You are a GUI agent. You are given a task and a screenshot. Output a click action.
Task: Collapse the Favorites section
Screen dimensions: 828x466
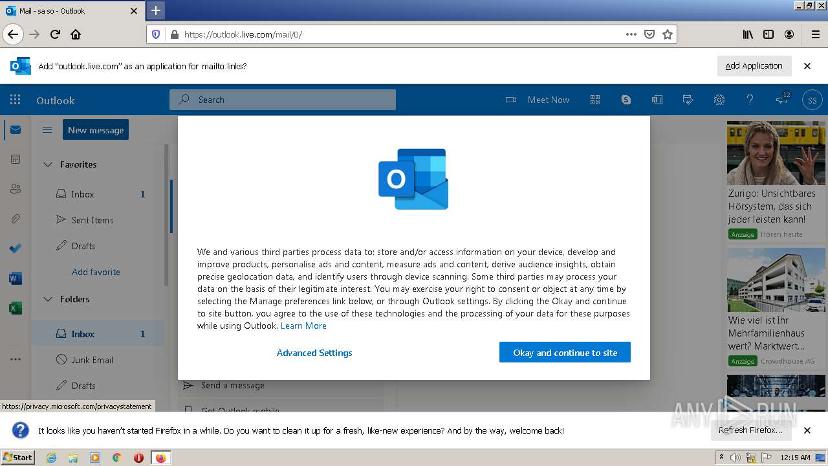48,164
